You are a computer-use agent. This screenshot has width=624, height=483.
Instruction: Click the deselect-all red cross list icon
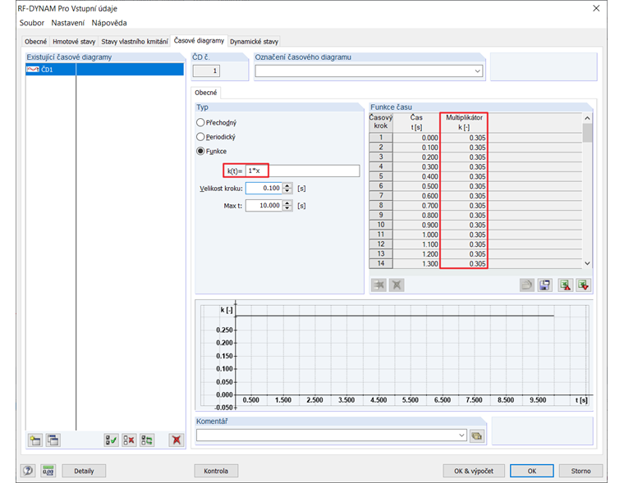pos(129,440)
